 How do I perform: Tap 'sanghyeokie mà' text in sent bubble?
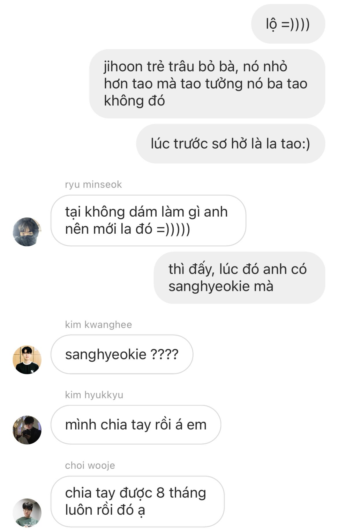point(221,287)
